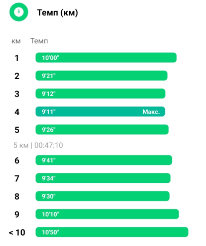Select the kilometer 9 bar showing 10'10"
The image size is (206, 246).
(x=107, y=214)
